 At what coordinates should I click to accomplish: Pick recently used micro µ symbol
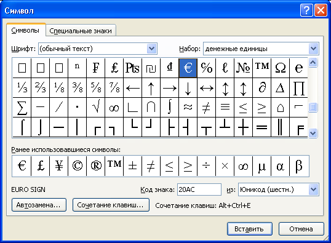(x=261, y=166)
